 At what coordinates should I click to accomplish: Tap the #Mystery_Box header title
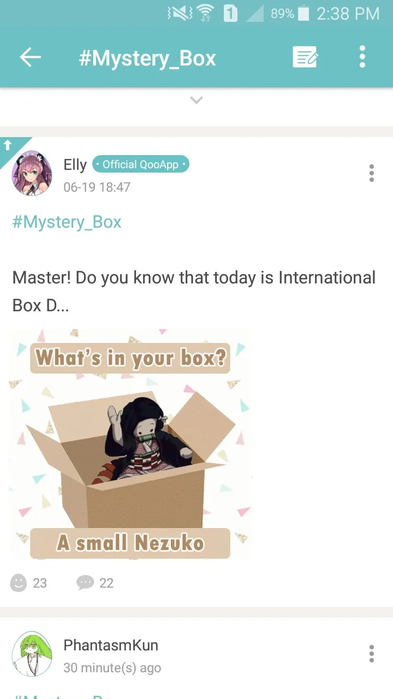(147, 58)
